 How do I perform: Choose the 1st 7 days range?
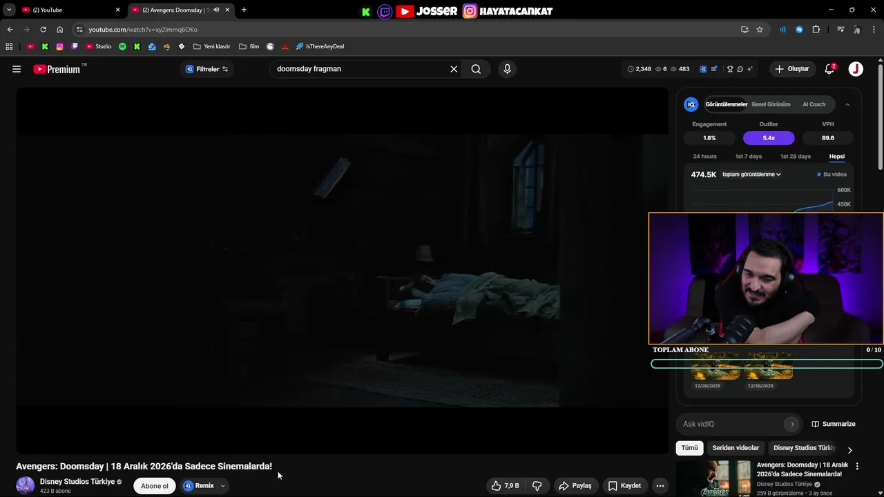click(748, 157)
